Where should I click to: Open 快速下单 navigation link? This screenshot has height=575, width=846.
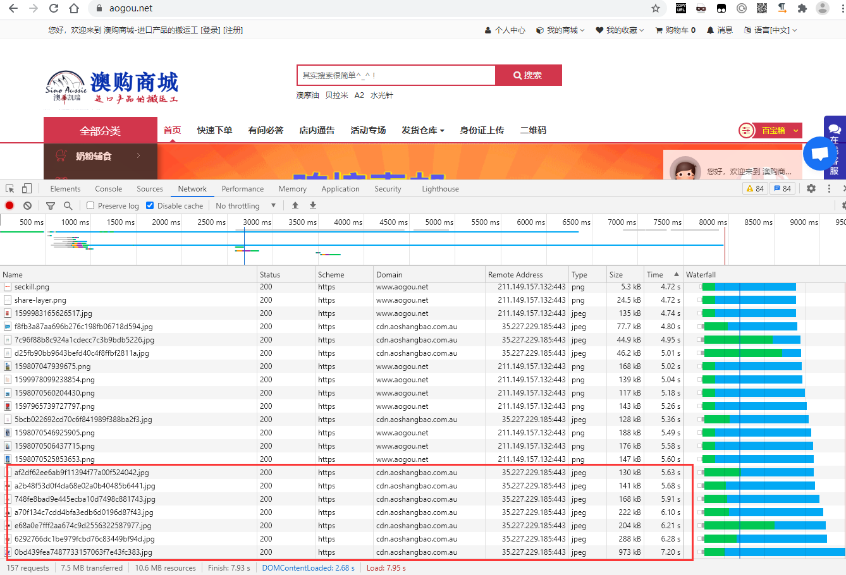[214, 130]
